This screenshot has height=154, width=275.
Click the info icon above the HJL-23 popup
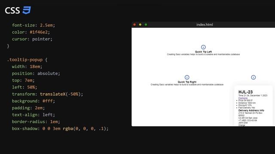(253, 77)
